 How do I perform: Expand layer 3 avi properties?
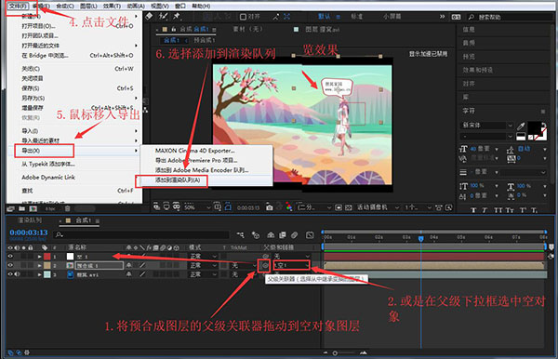tap(39, 274)
